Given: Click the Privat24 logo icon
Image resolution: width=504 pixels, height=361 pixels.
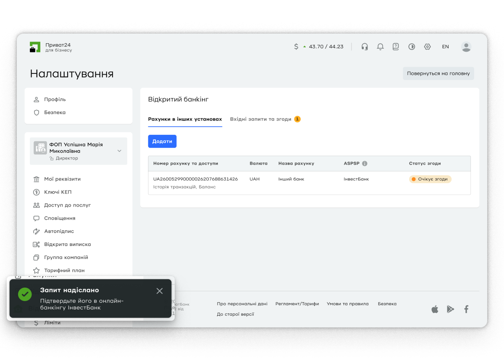Looking at the screenshot, I should pyautogui.click(x=35, y=47).
